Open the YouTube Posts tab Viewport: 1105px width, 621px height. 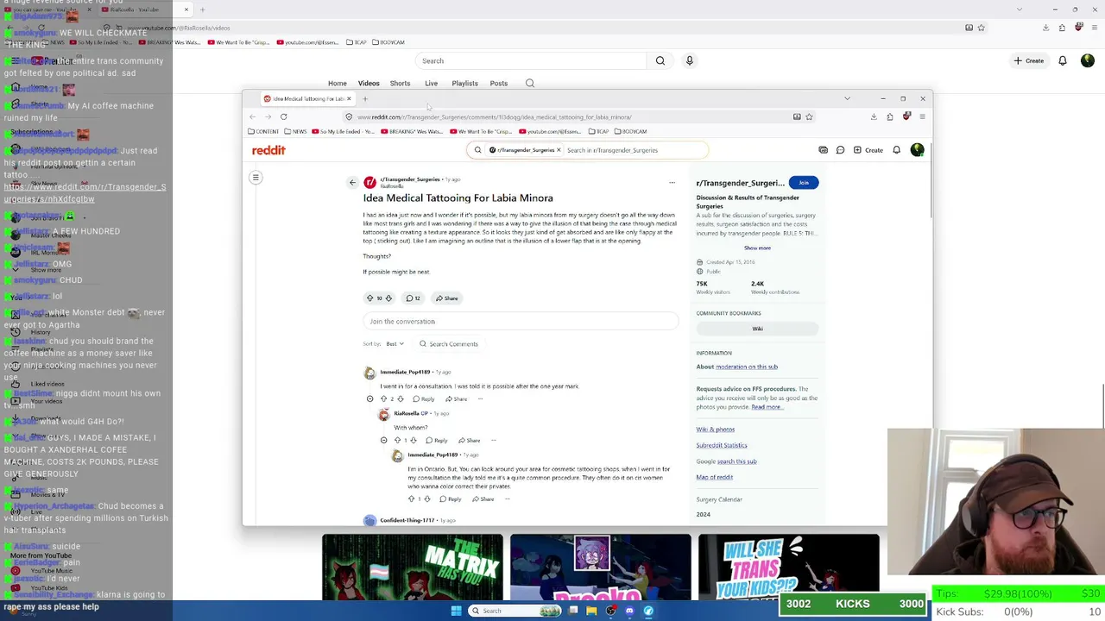499,84
